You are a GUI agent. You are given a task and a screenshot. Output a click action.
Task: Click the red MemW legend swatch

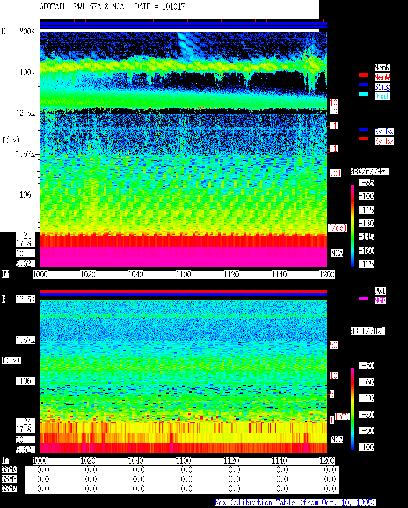(363, 75)
